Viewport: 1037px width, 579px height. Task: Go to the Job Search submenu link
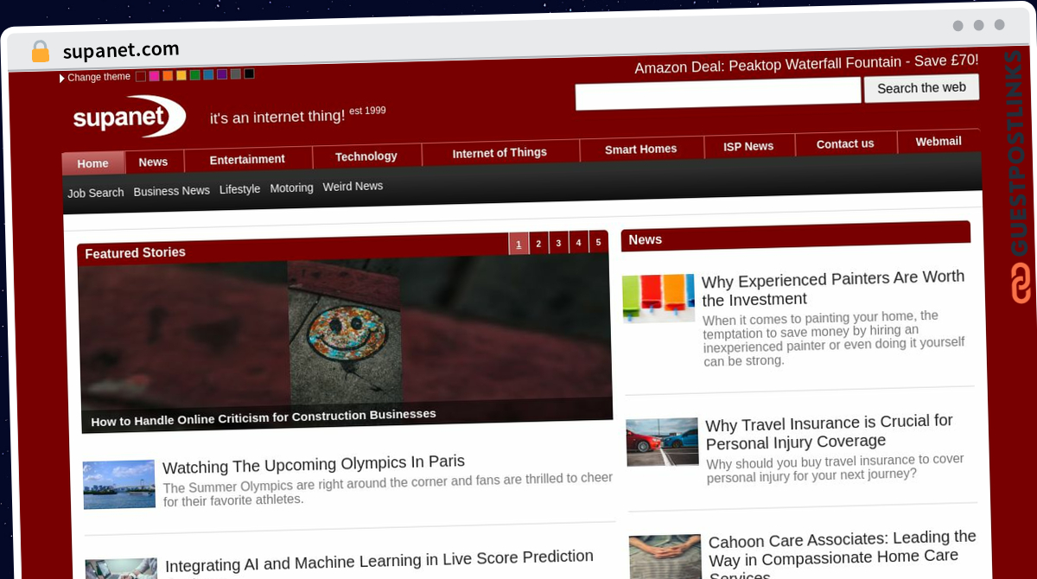click(96, 193)
